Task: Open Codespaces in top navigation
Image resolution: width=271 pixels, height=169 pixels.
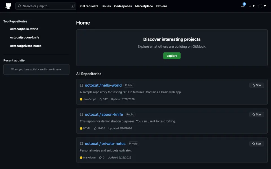Action: coord(123,6)
